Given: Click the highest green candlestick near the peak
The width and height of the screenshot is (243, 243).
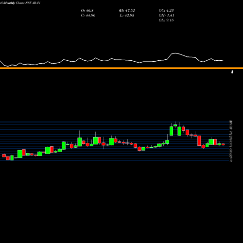Looking at the screenshot, I should click(175, 125).
